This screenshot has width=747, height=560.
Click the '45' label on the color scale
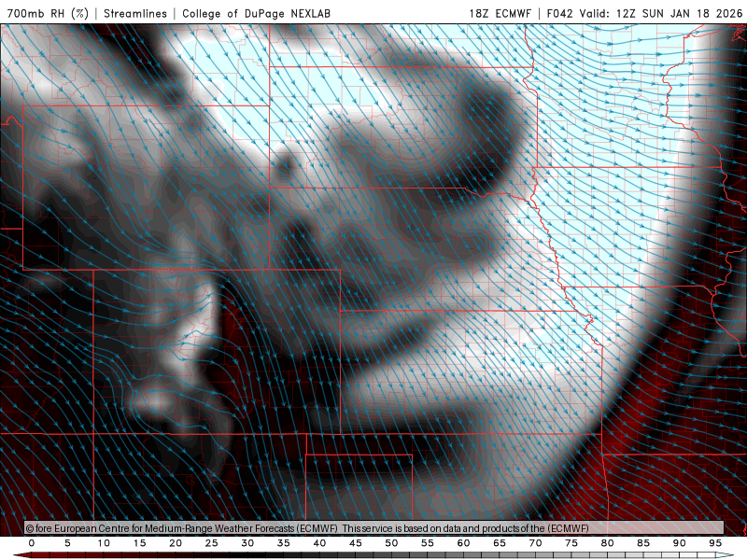[x=356, y=543]
